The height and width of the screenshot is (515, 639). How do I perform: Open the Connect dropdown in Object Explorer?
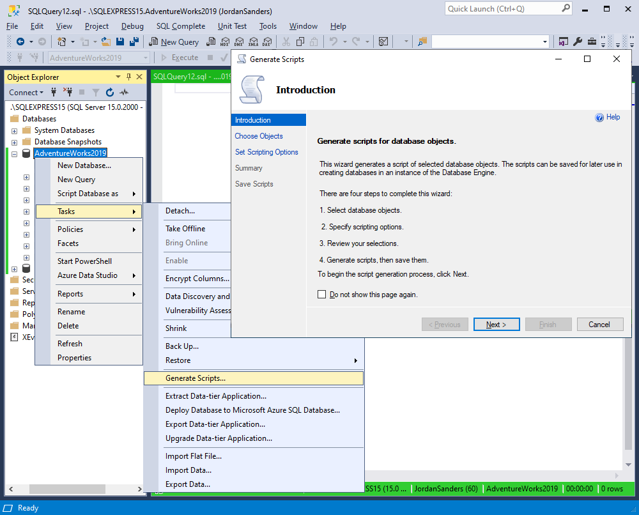pyautogui.click(x=26, y=93)
